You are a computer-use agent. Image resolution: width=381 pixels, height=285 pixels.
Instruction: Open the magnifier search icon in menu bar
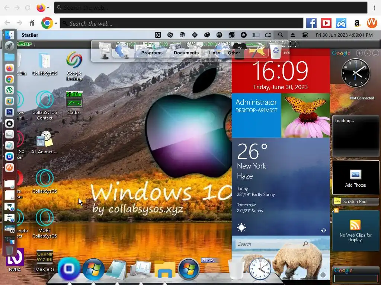click(x=281, y=35)
